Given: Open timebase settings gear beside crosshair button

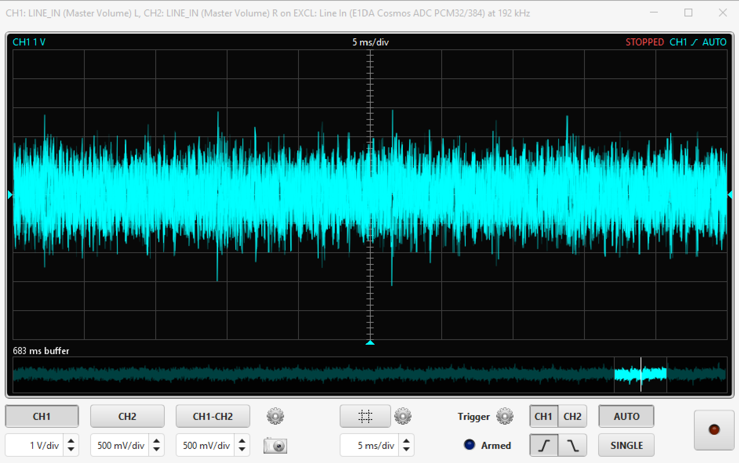Looking at the screenshot, I should click(403, 416).
